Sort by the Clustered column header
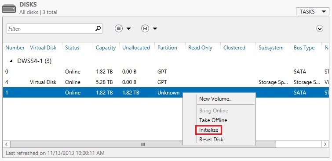Image resolution: width=332 pixels, height=161 pixels. [x=234, y=48]
